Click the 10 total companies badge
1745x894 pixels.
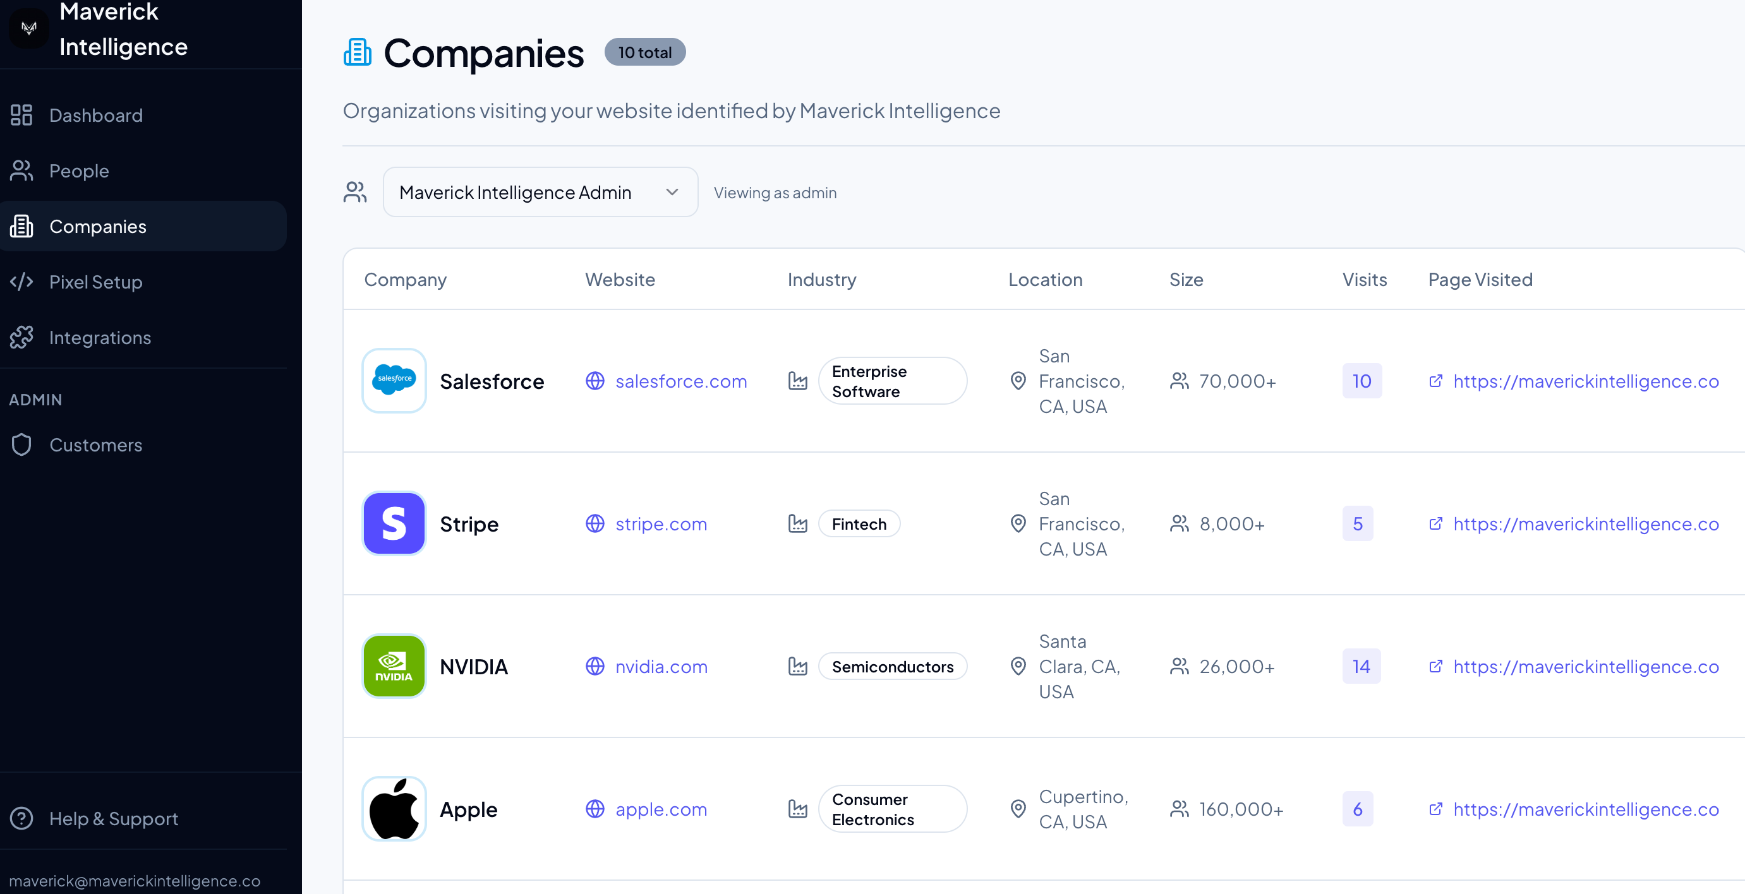[x=644, y=51]
